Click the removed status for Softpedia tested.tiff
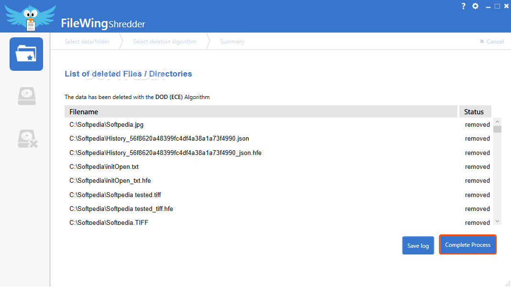Viewport: 511px width, 287px height. [x=478, y=195]
